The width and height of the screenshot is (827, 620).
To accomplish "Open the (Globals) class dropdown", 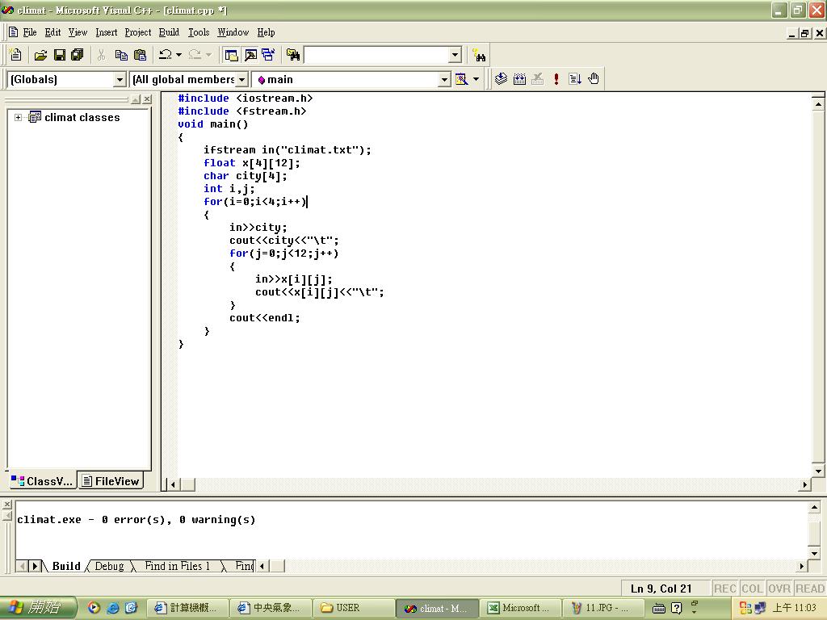I will [120, 79].
